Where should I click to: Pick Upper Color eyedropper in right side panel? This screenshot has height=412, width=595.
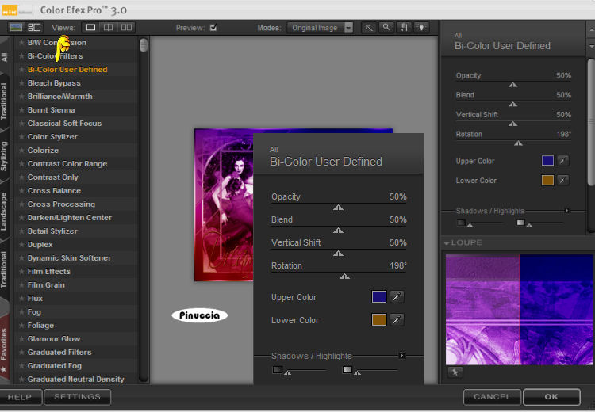click(563, 161)
